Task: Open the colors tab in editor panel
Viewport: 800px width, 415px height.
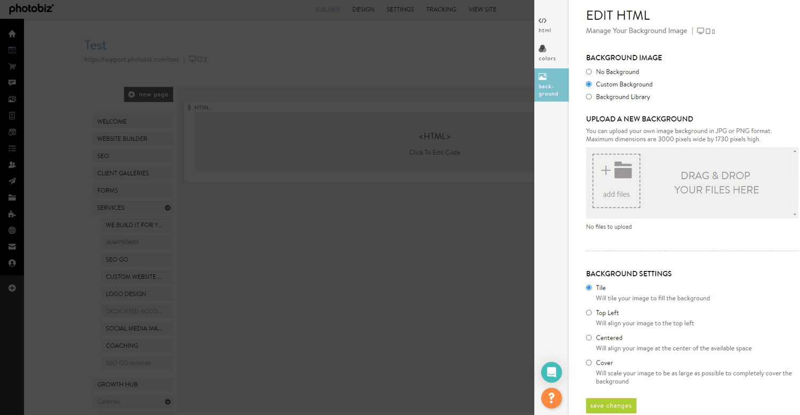Action: point(547,53)
